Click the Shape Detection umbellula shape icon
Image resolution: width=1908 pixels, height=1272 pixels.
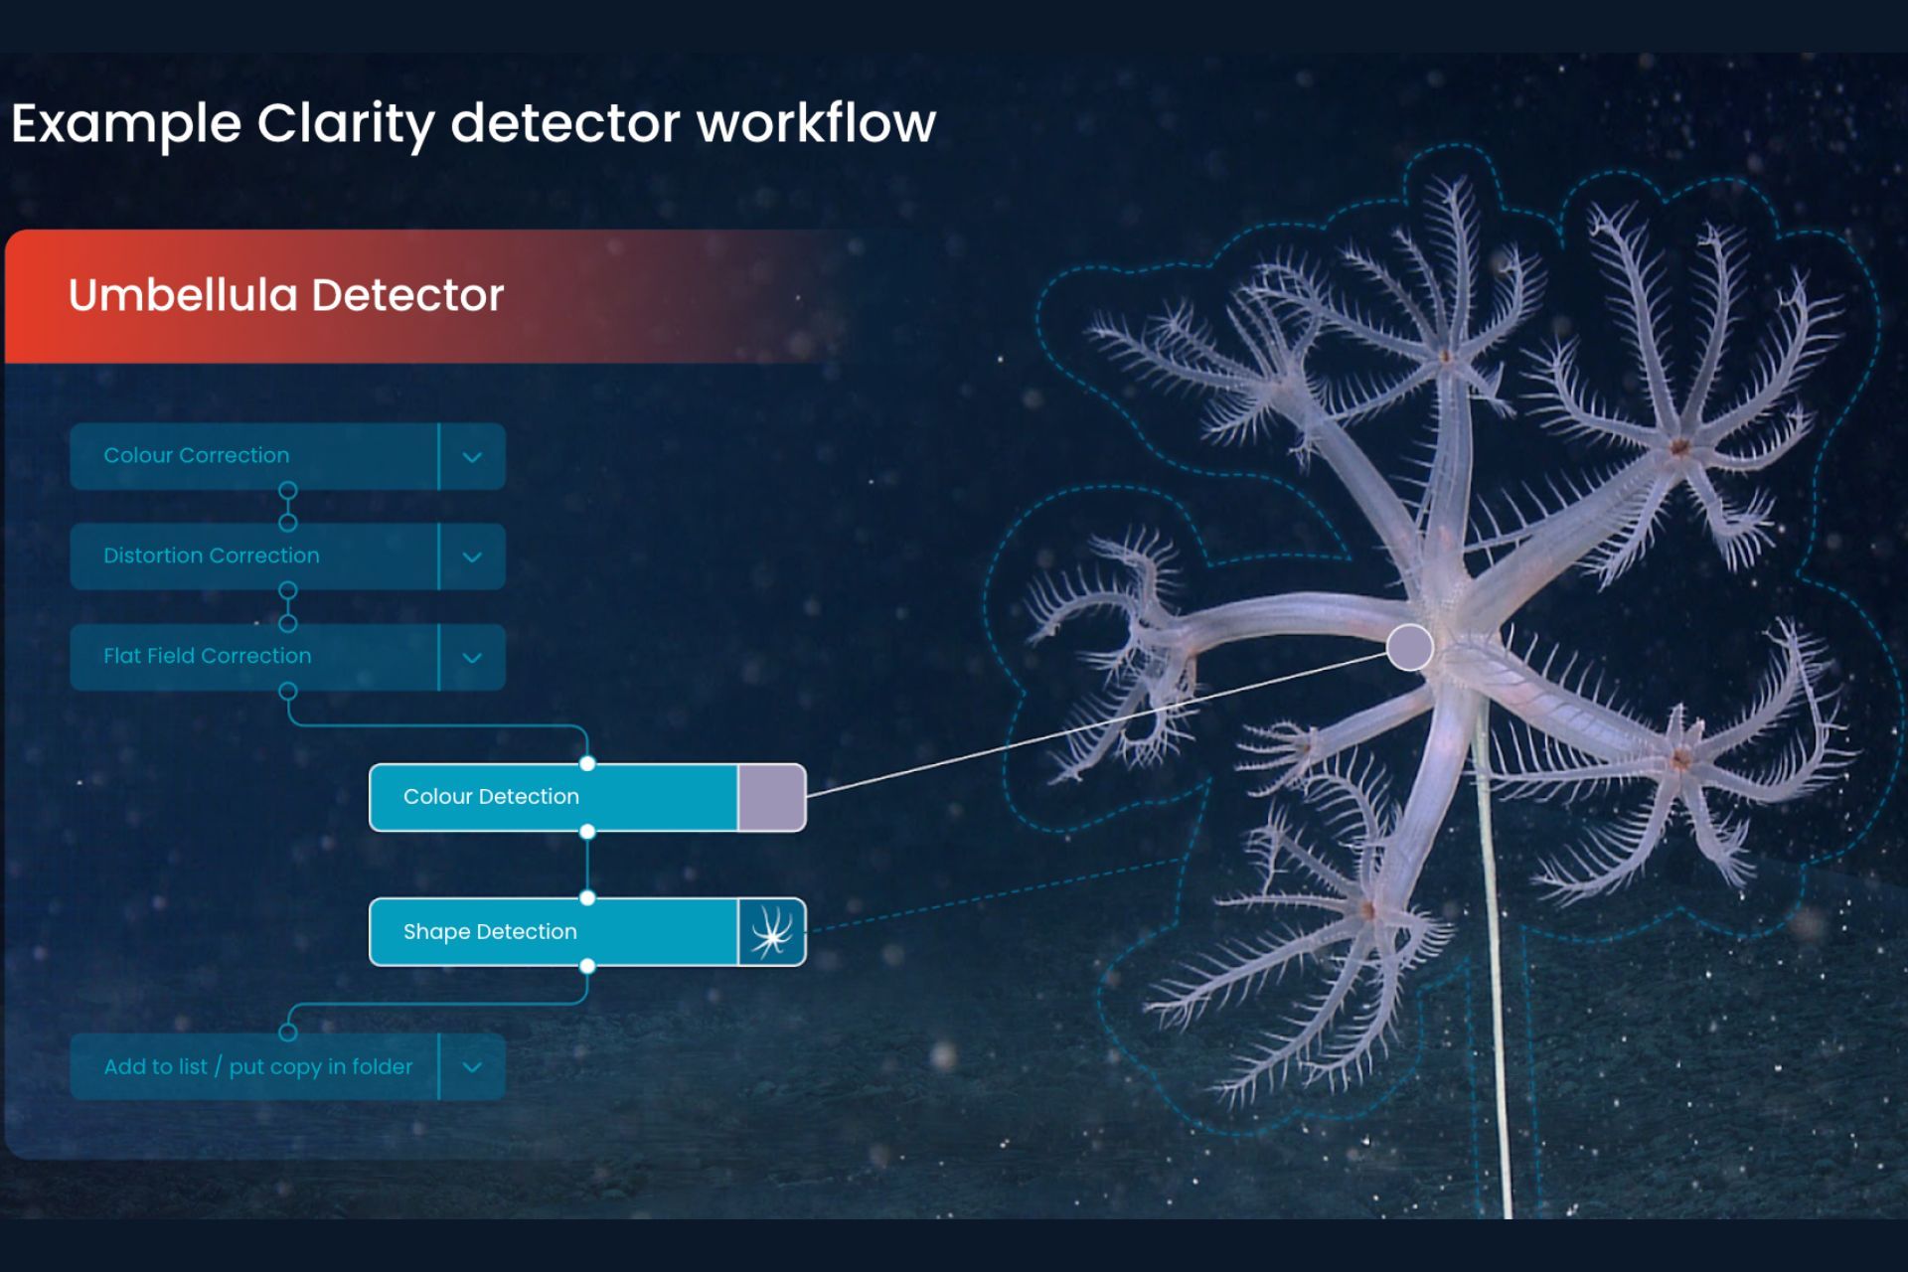point(771,932)
